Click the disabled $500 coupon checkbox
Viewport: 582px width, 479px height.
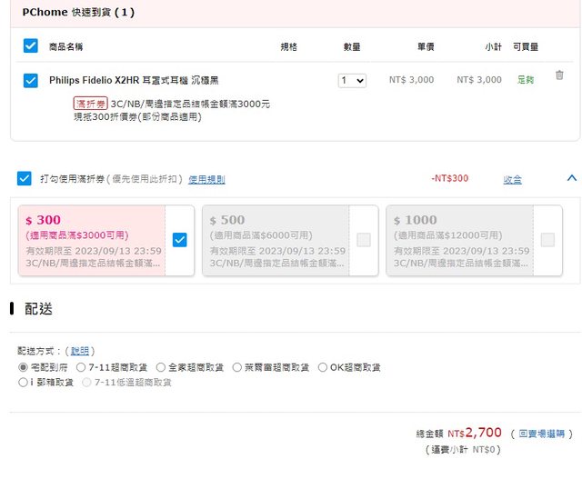pos(364,240)
